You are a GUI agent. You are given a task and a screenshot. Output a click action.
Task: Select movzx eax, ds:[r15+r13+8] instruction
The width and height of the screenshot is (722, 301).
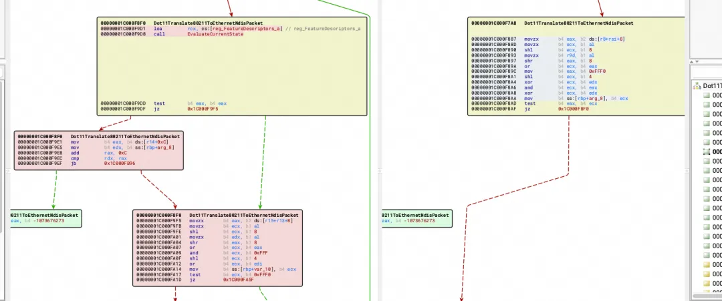click(x=215, y=221)
